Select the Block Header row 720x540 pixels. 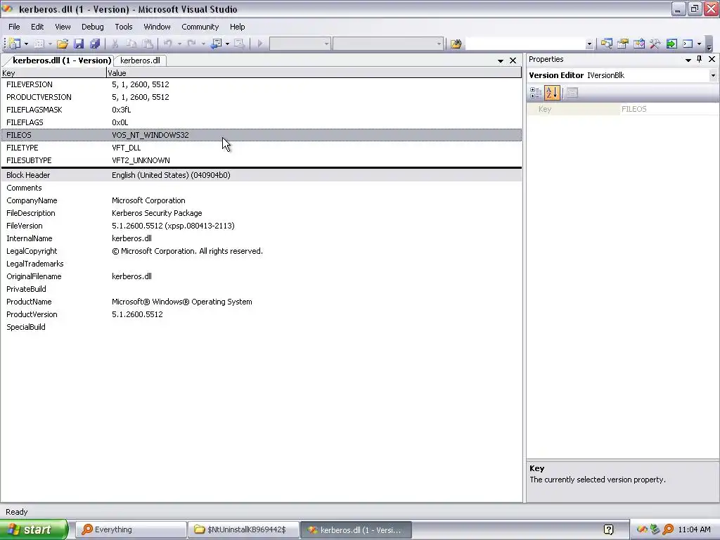click(262, 175)
